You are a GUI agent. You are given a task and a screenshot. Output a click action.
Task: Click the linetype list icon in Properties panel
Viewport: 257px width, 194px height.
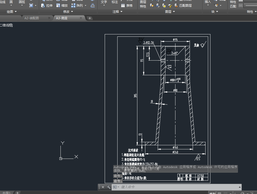tap(241, 6)
